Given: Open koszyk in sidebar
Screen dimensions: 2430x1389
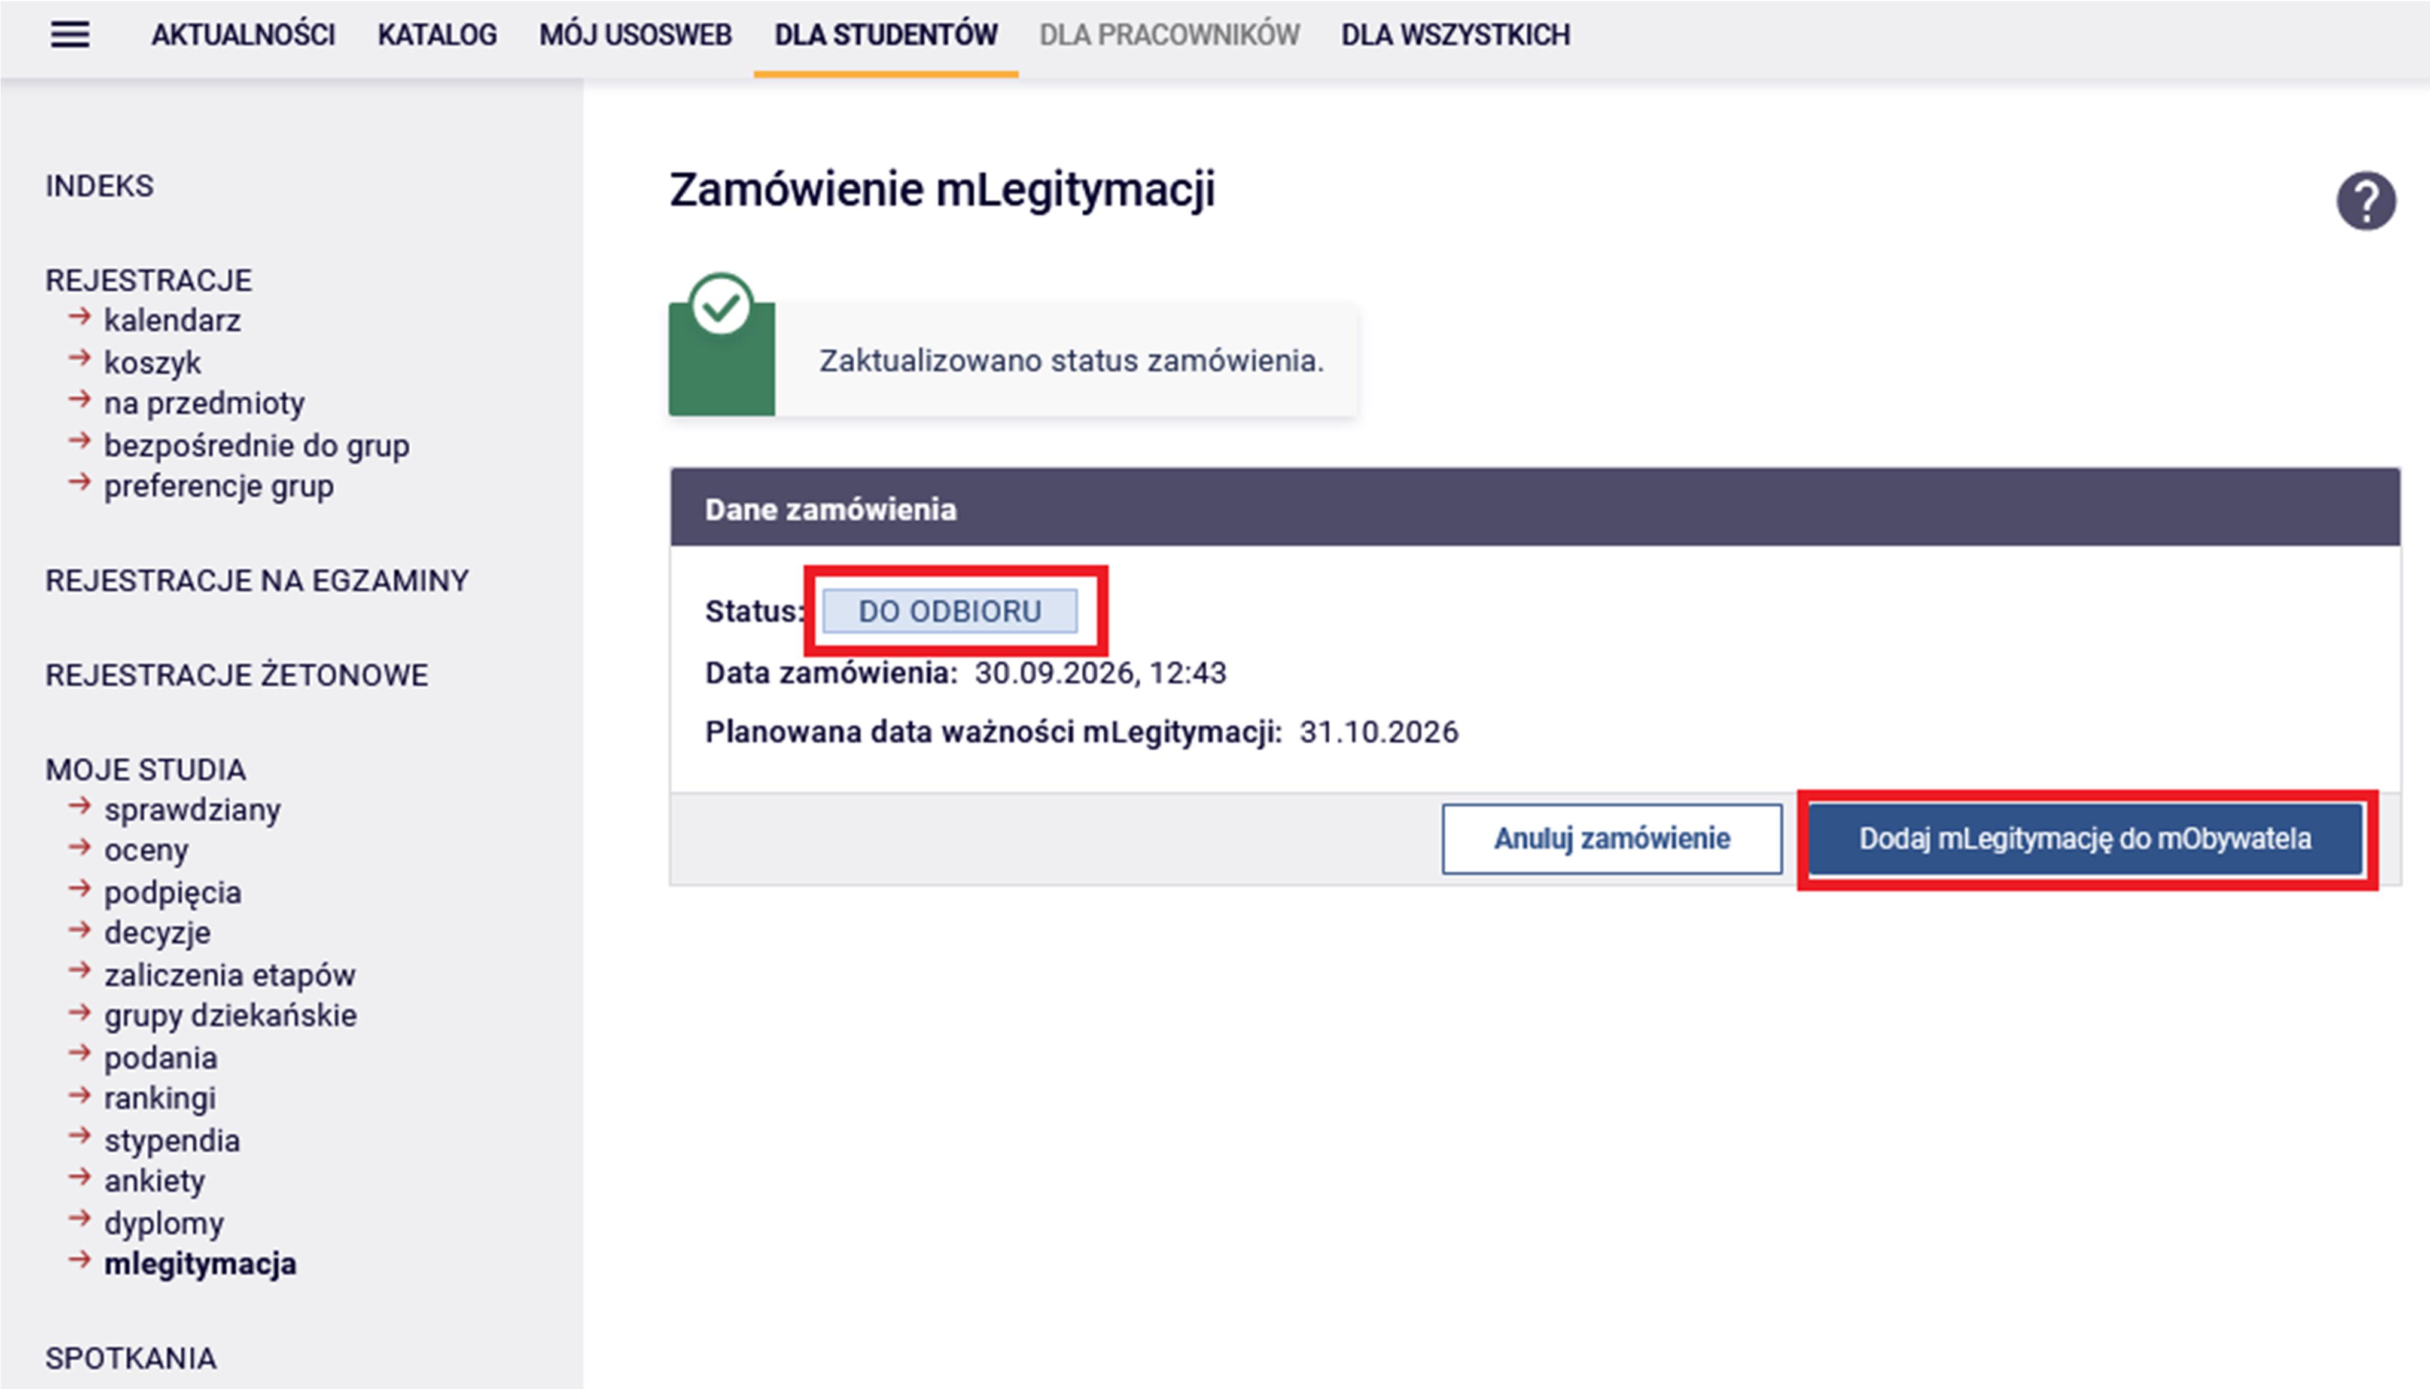Looking at the screenshot, I should [x=153, y=362].
